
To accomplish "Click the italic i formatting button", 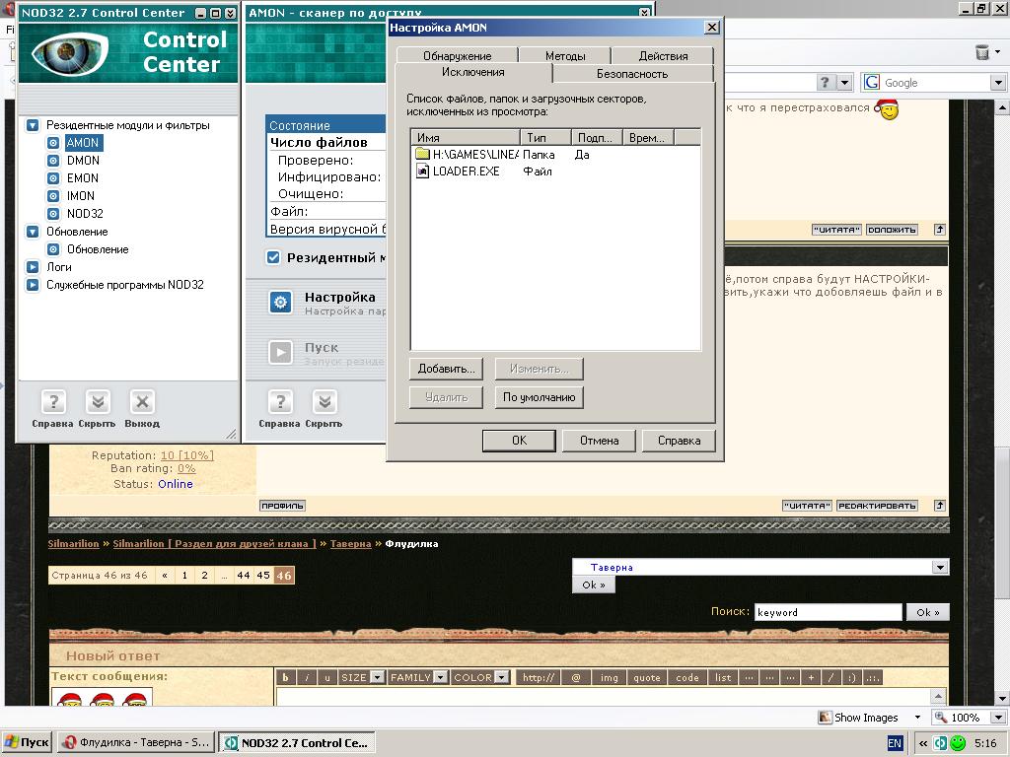I will [x=308, y=677].
